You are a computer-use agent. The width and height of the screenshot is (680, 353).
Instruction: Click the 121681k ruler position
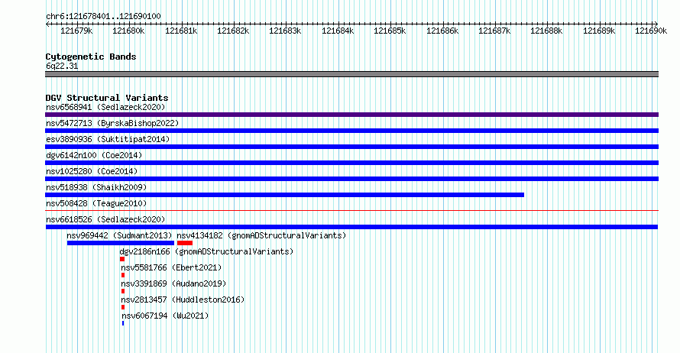[x=181, y=31]
